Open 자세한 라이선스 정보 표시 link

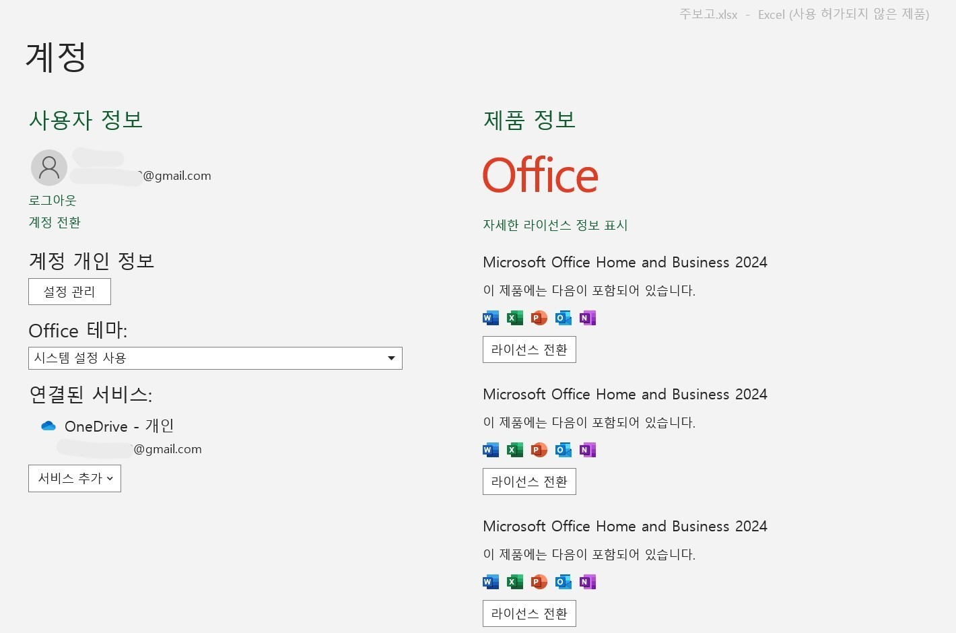[x=555, y=225]
